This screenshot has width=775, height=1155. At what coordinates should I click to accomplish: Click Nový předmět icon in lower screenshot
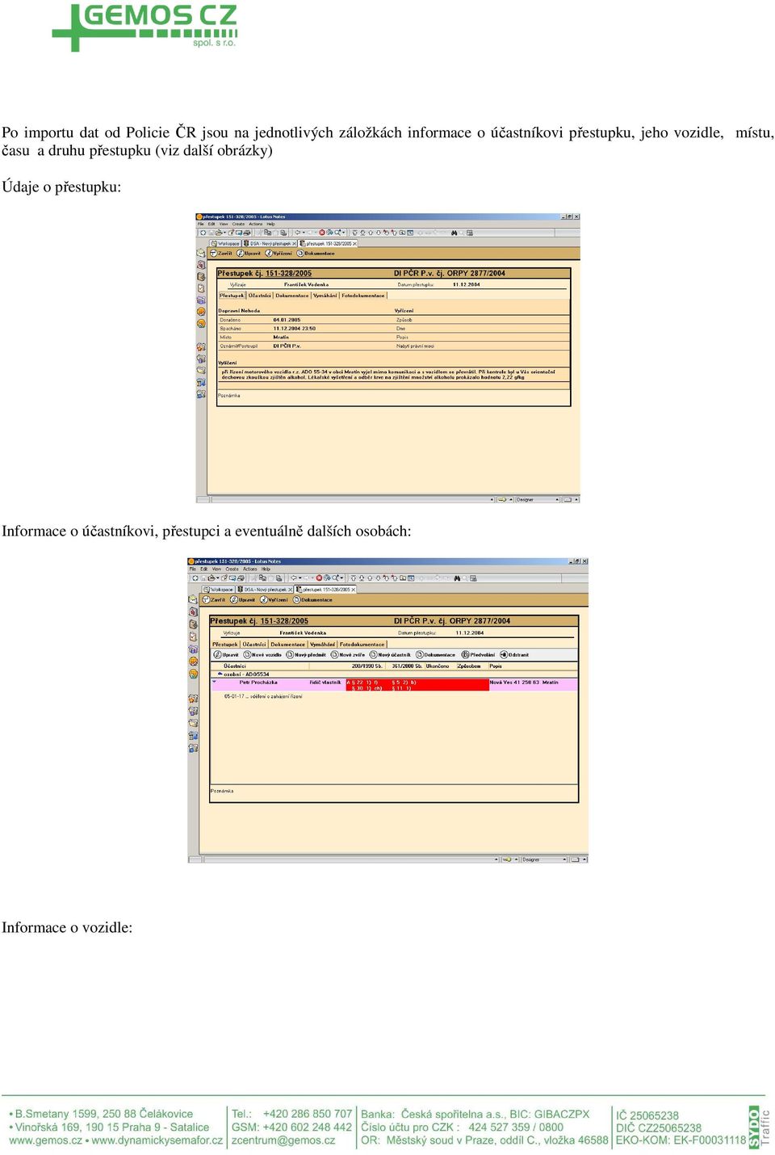289,655
